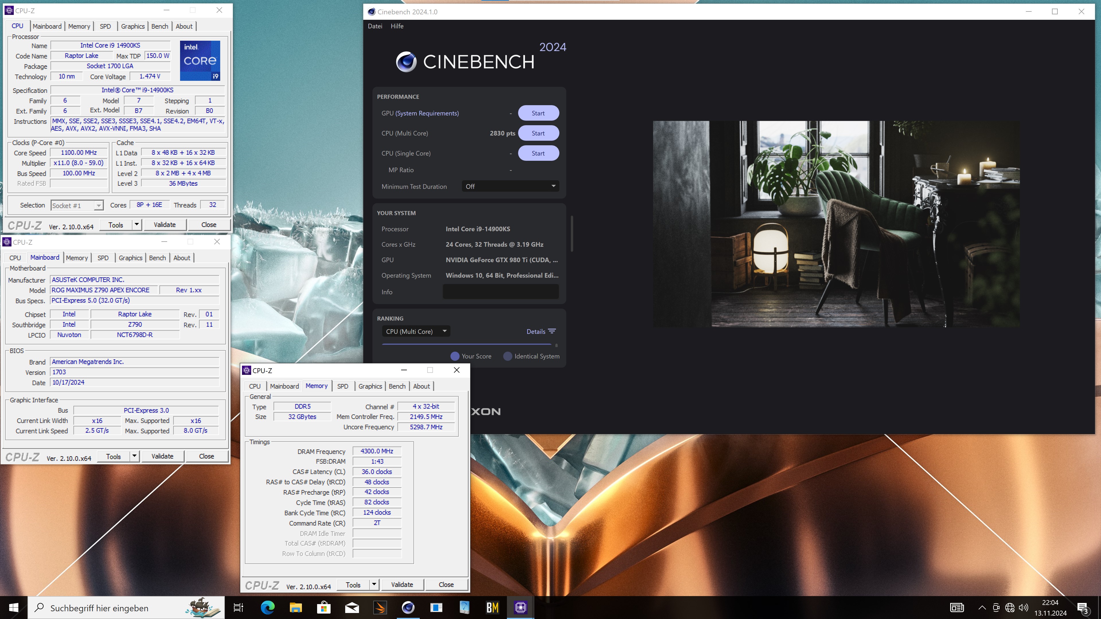Click Tools button in Memory CPU-Z window
The image size is (1101, 619).
coord(353,584)
